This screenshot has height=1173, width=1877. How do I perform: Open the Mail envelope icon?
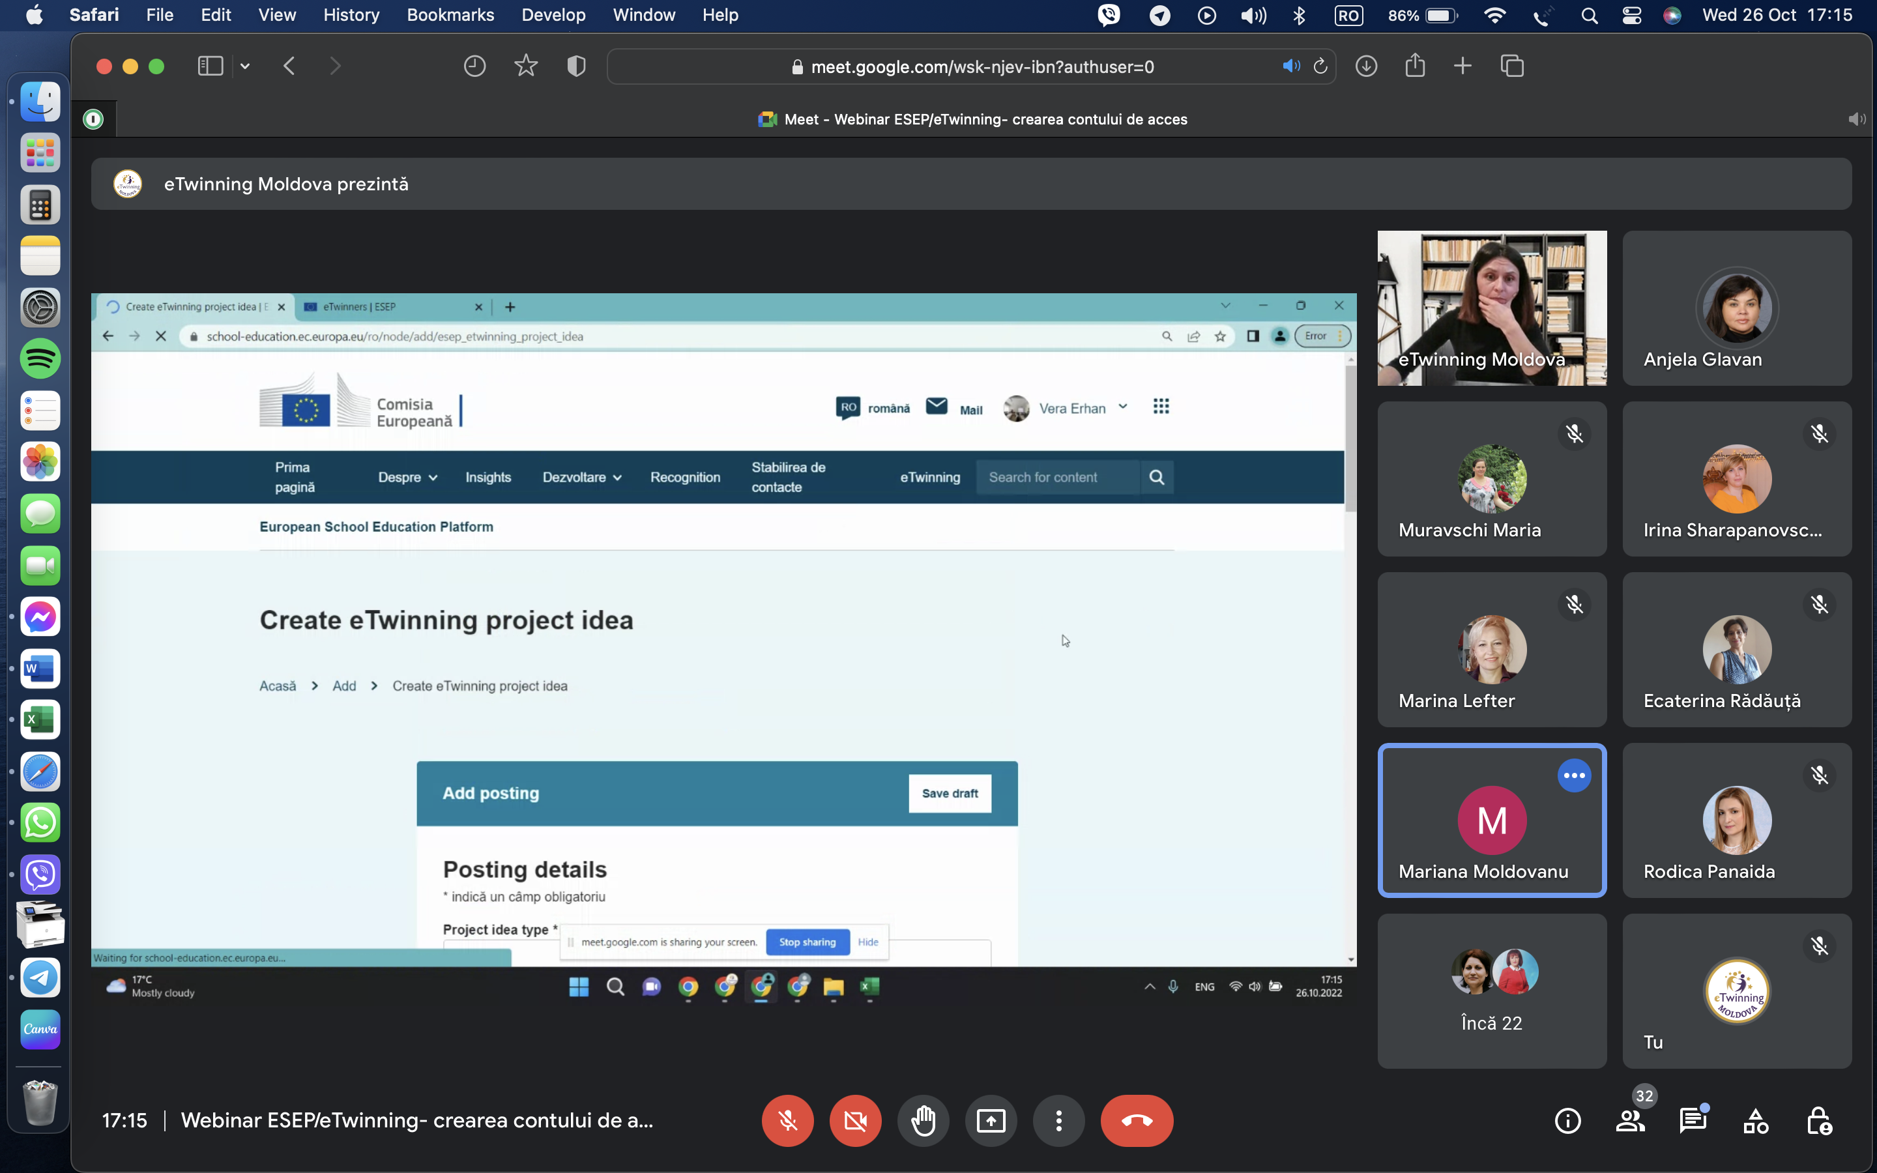[x=937, y=406]
